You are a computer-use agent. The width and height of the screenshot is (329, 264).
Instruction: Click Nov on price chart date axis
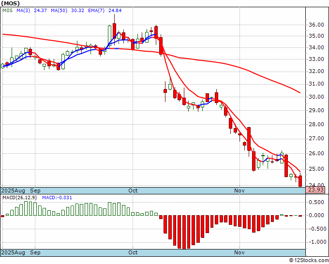point(239,191)
